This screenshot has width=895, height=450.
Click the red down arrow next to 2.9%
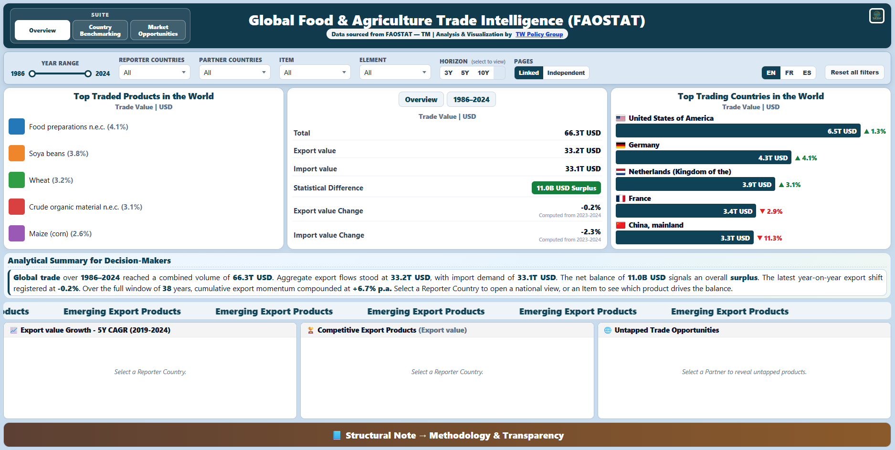(x=763, y=211)
